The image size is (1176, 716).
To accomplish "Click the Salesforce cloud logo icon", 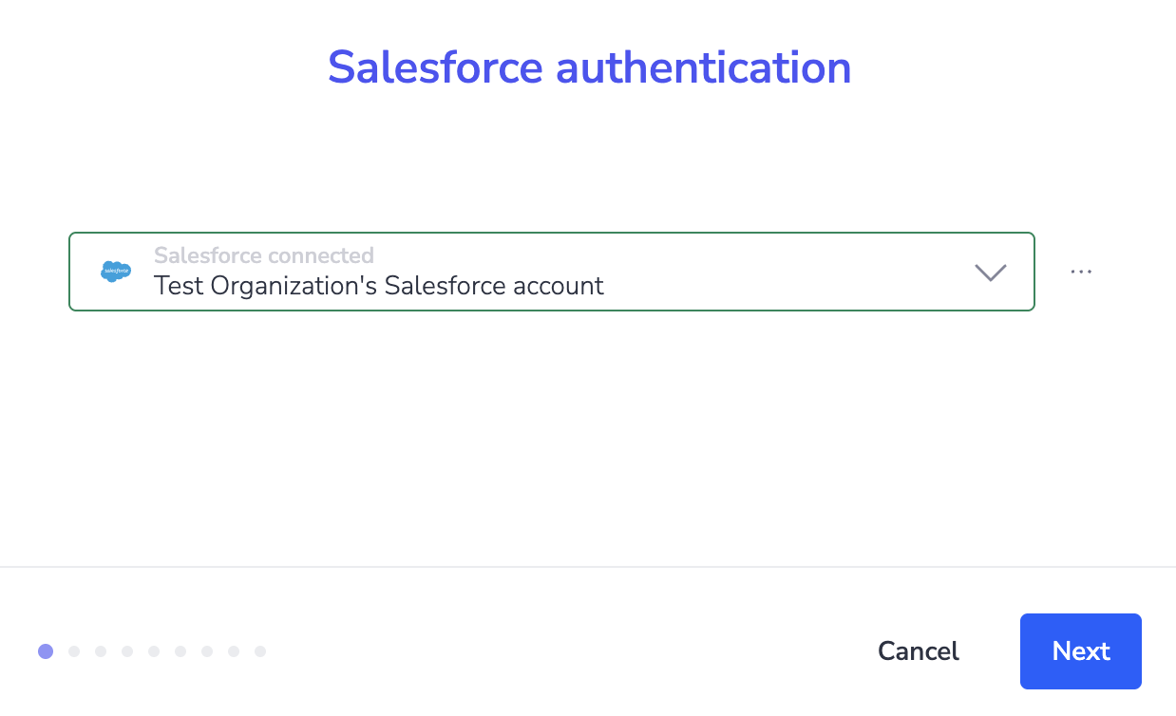I will point(116,272).
